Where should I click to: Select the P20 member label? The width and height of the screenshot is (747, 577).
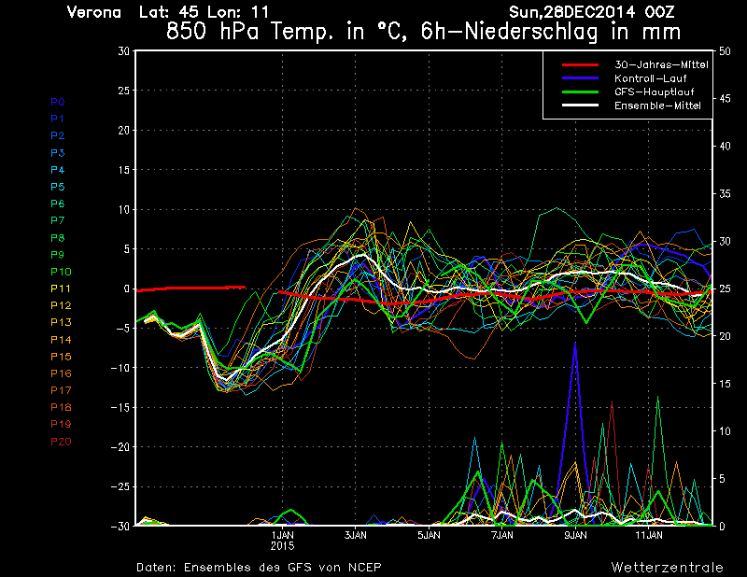point(61,442)
